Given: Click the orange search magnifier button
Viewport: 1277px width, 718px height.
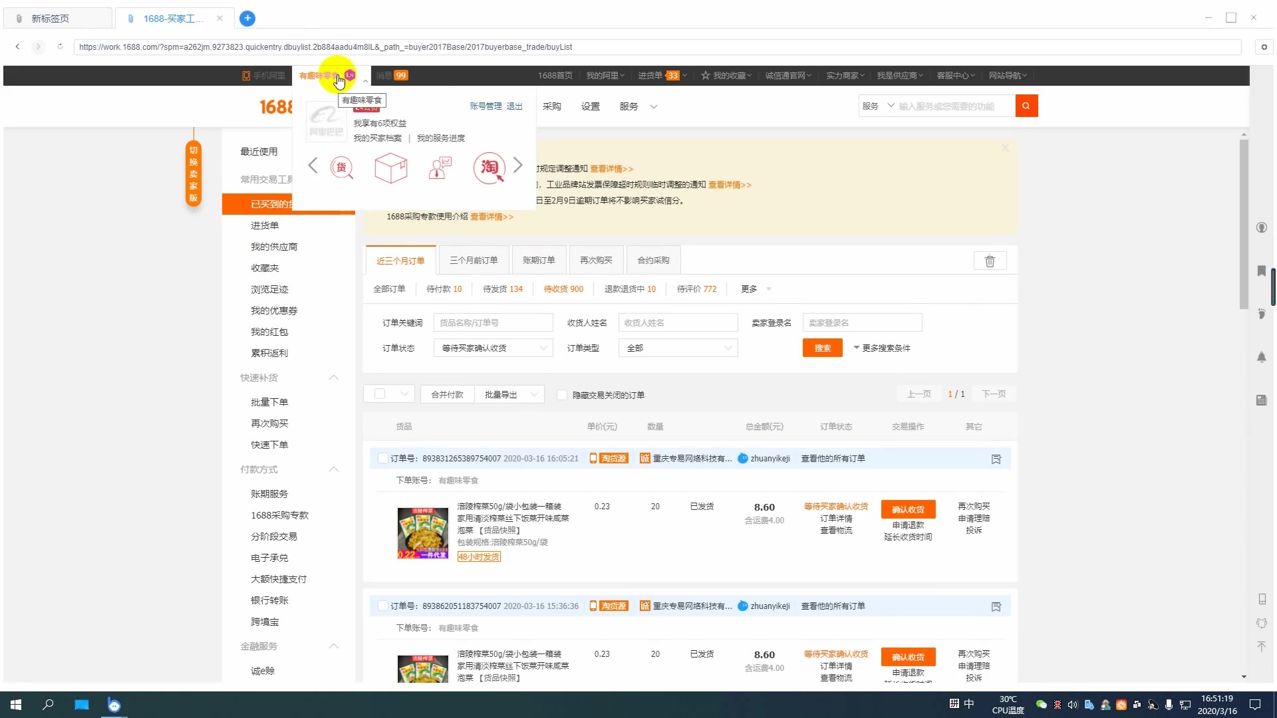Looking at the screenshot, I should pyautogui.click(x=1026, y=106).
